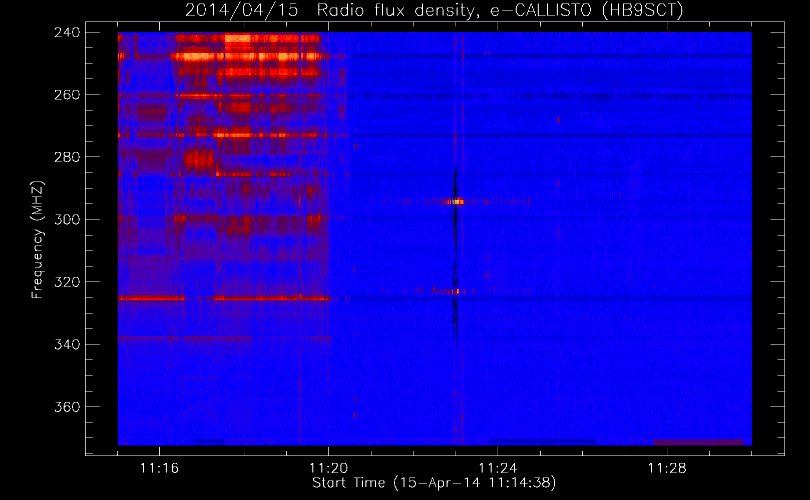The image size is (810, 500).
Task: Click the 11:20 time tick label
Action: [x=328, y=468]
